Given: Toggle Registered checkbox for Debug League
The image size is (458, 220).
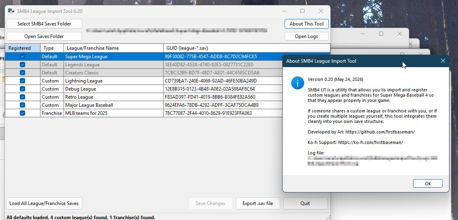Looking at the screenshot, I should (23, 89).
